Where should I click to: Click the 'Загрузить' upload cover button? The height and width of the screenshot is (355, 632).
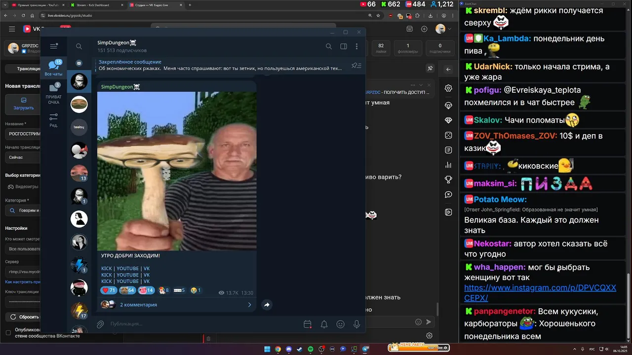(23, 104)
